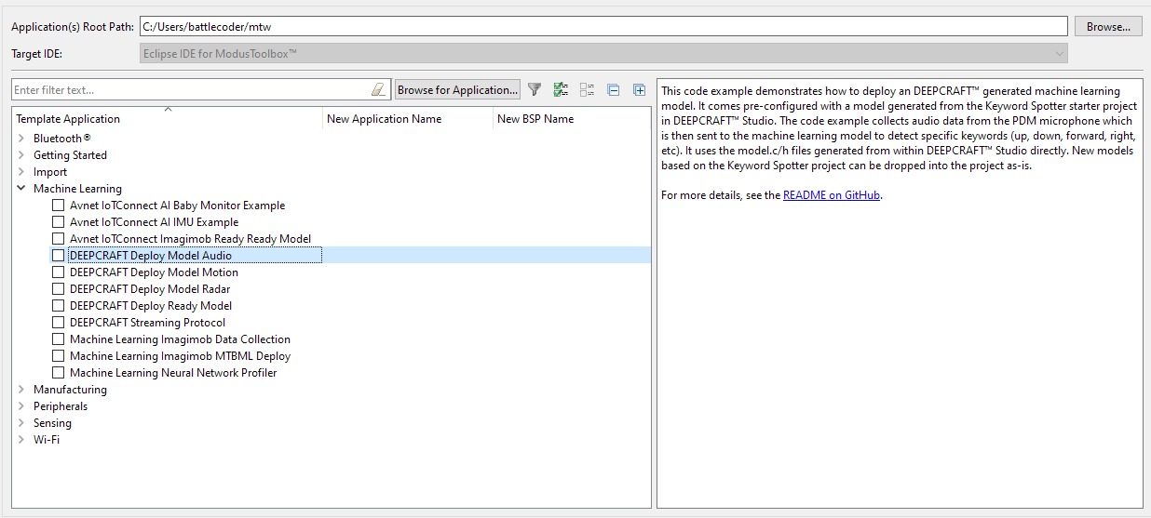
Task: Select Avnet IoTConnect AI IMU Example text
Action: click(x=154, y=222)
